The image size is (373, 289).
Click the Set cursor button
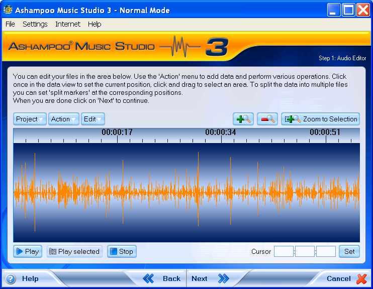coord(349,251)
